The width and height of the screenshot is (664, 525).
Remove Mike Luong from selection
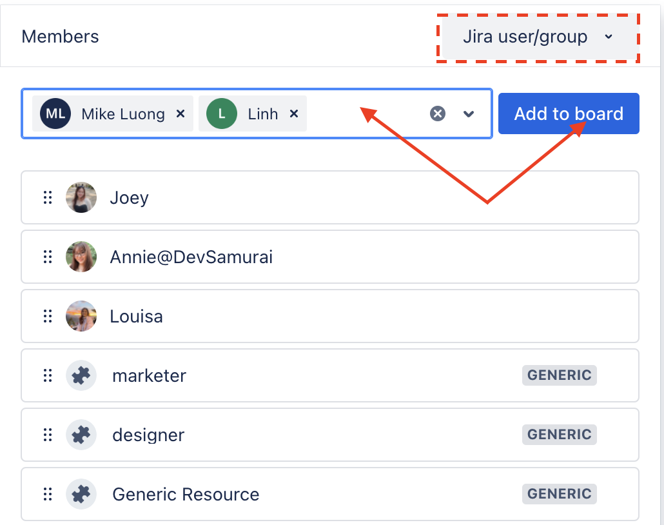181,114
